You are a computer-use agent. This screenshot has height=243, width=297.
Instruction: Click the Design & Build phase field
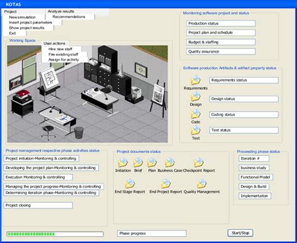254,187
